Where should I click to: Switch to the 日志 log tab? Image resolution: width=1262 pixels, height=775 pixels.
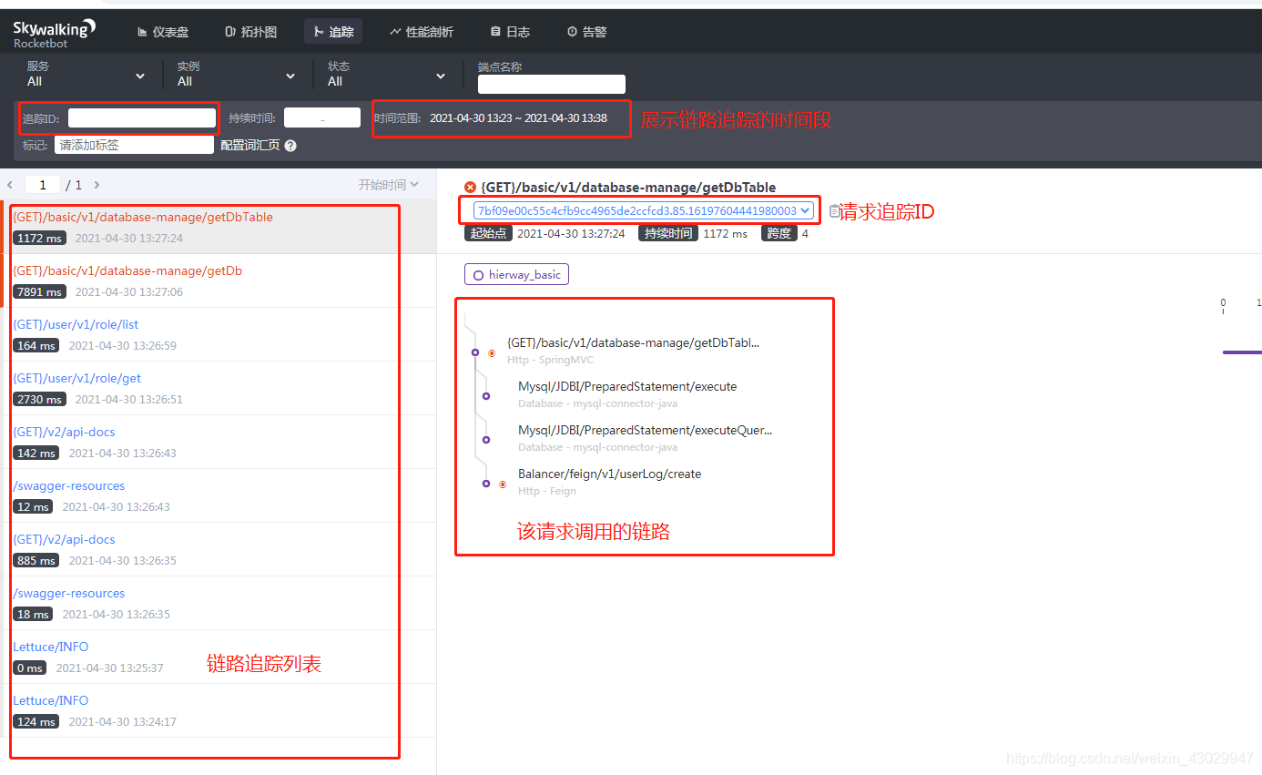pyautogui.click(x=510, y=32)
